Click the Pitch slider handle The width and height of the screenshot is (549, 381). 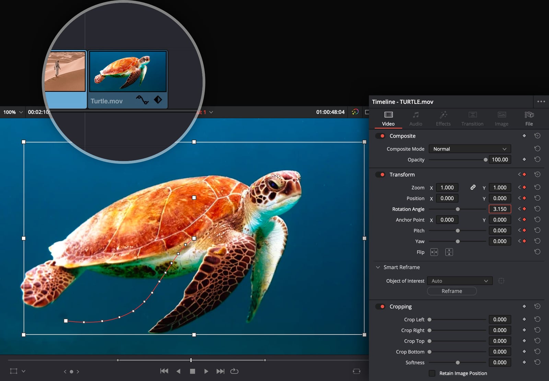(x=457, y=231)
